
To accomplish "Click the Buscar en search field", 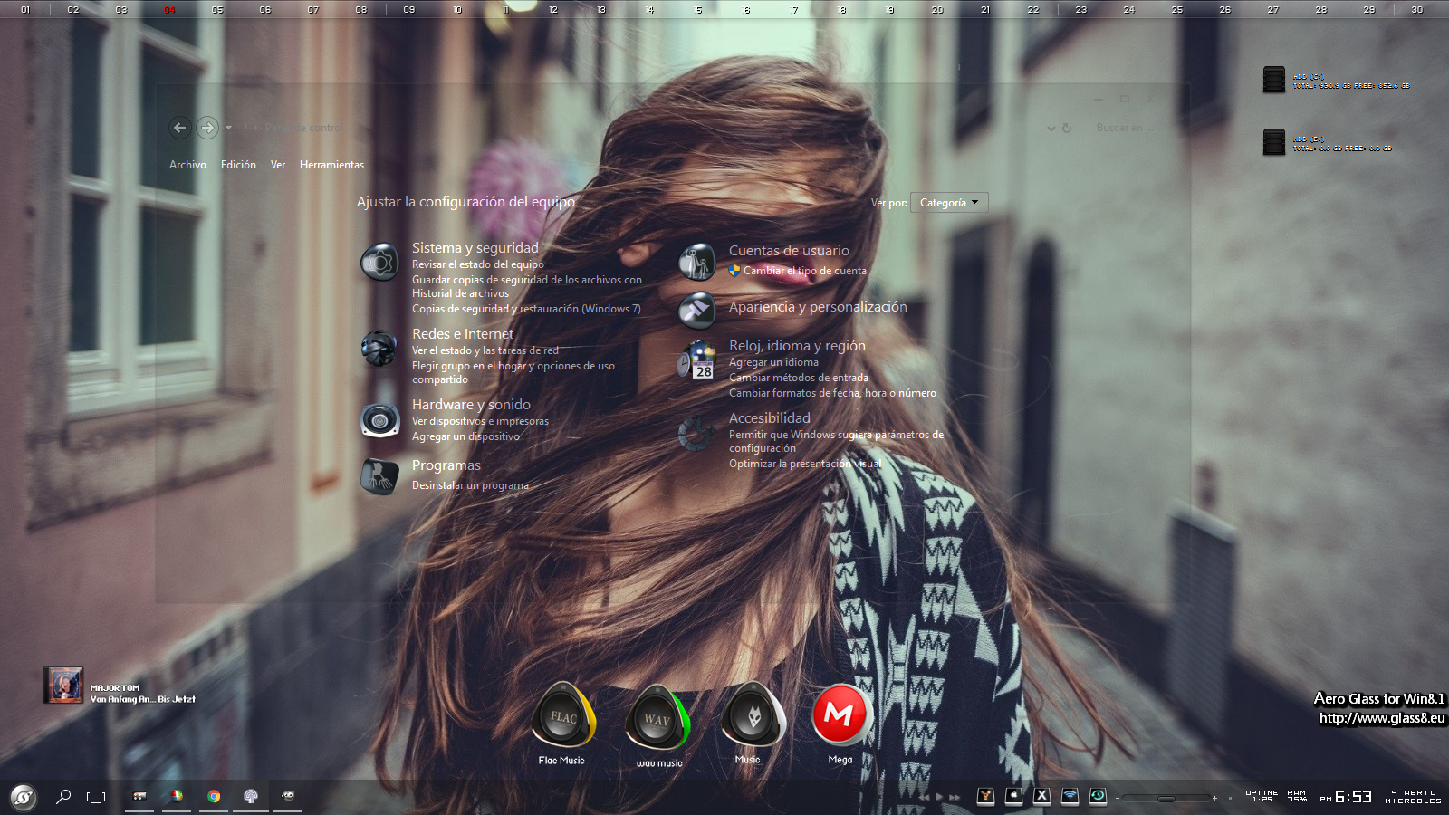I will (x=1123, y=128).
